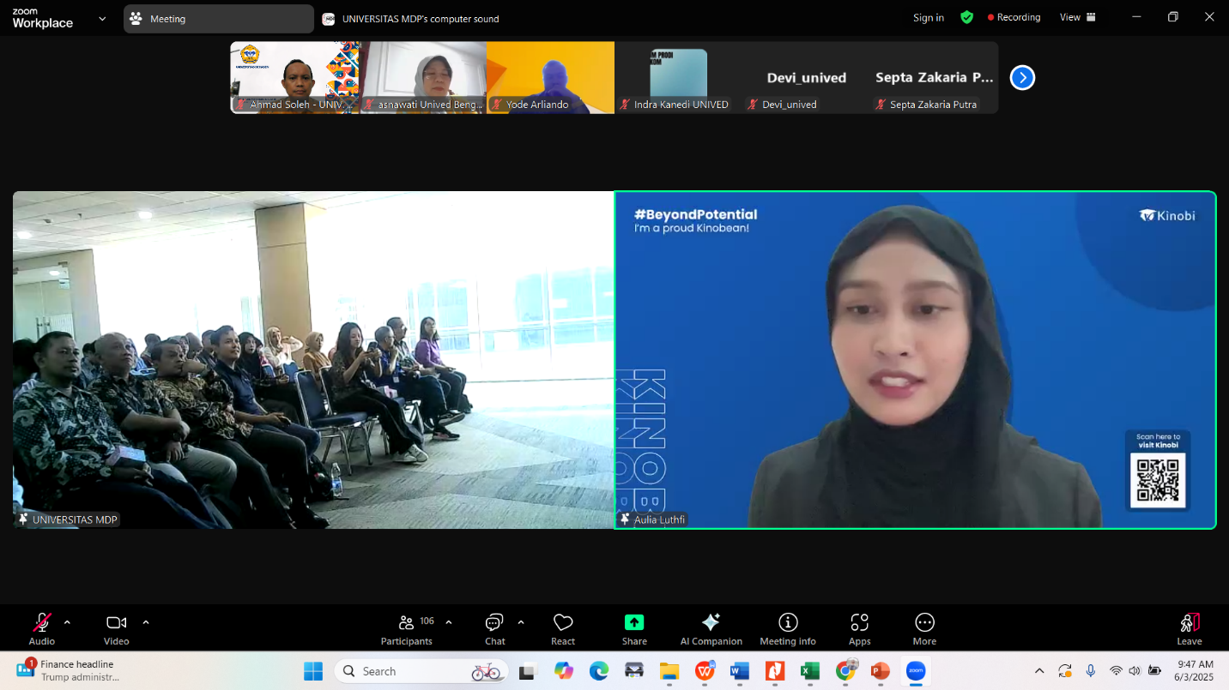Open the Windows Start menu

pyautogui.click(x=313, y=671)
